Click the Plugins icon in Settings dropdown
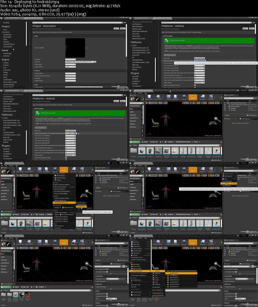The height and width of the screenshot is (307, 258). pos(55,180)
